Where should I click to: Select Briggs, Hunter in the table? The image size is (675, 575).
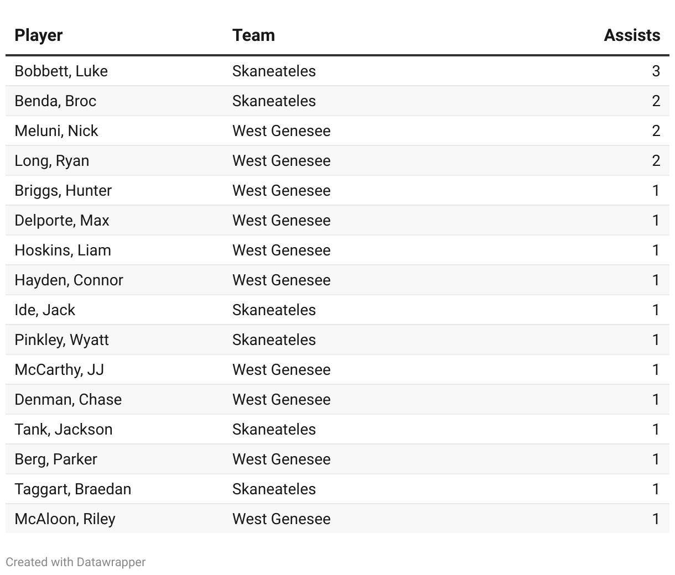(63, 191)
